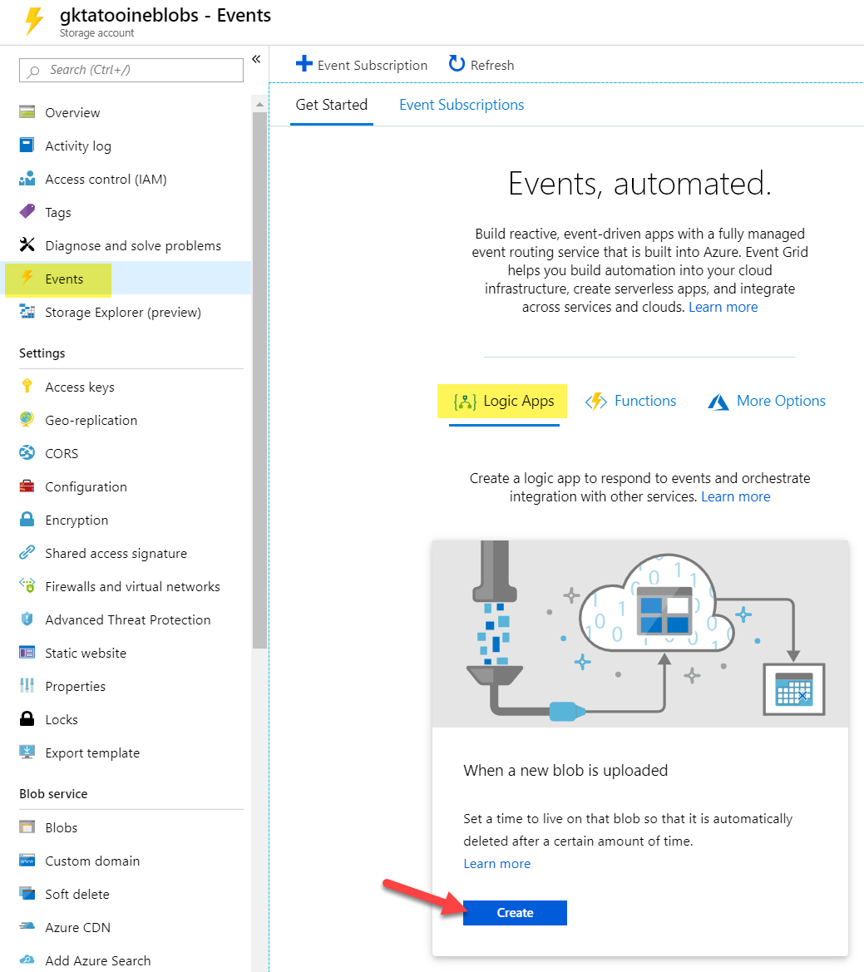This screenshot has height=972, width=864.
Task: Click the logic app illustration thumbnail
Action: [639, 634]
